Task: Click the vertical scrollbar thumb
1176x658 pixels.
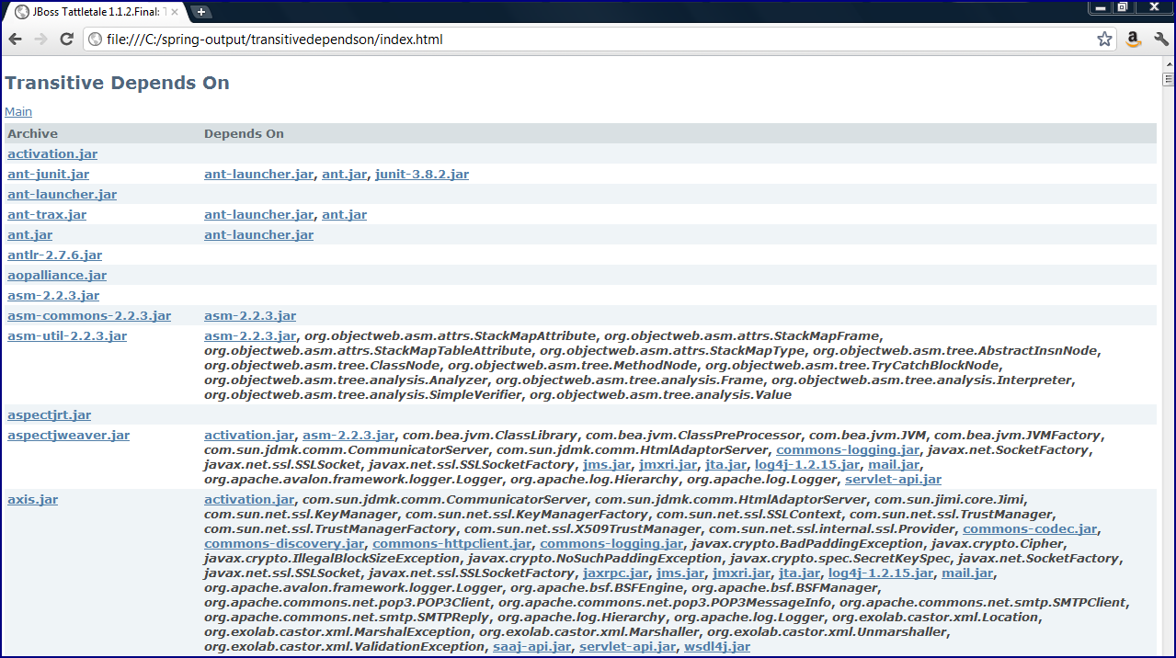Action: [1168, 79]
